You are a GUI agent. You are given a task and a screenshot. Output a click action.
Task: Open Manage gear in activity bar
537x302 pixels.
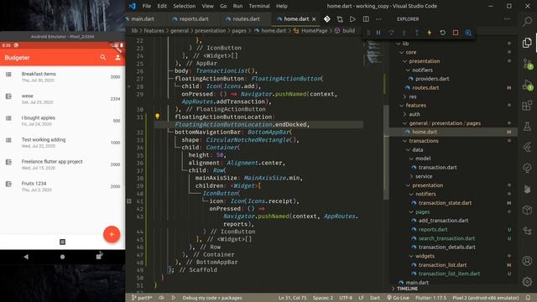(x=528, y=282)
